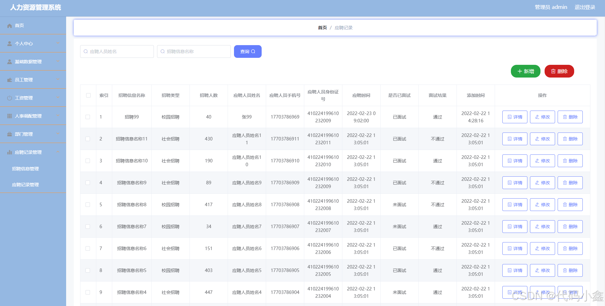Click the blue 查询 button

(248, 51)
